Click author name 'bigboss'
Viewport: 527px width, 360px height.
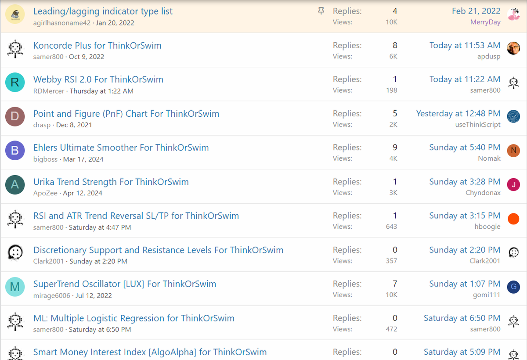(x=45, y=159)
